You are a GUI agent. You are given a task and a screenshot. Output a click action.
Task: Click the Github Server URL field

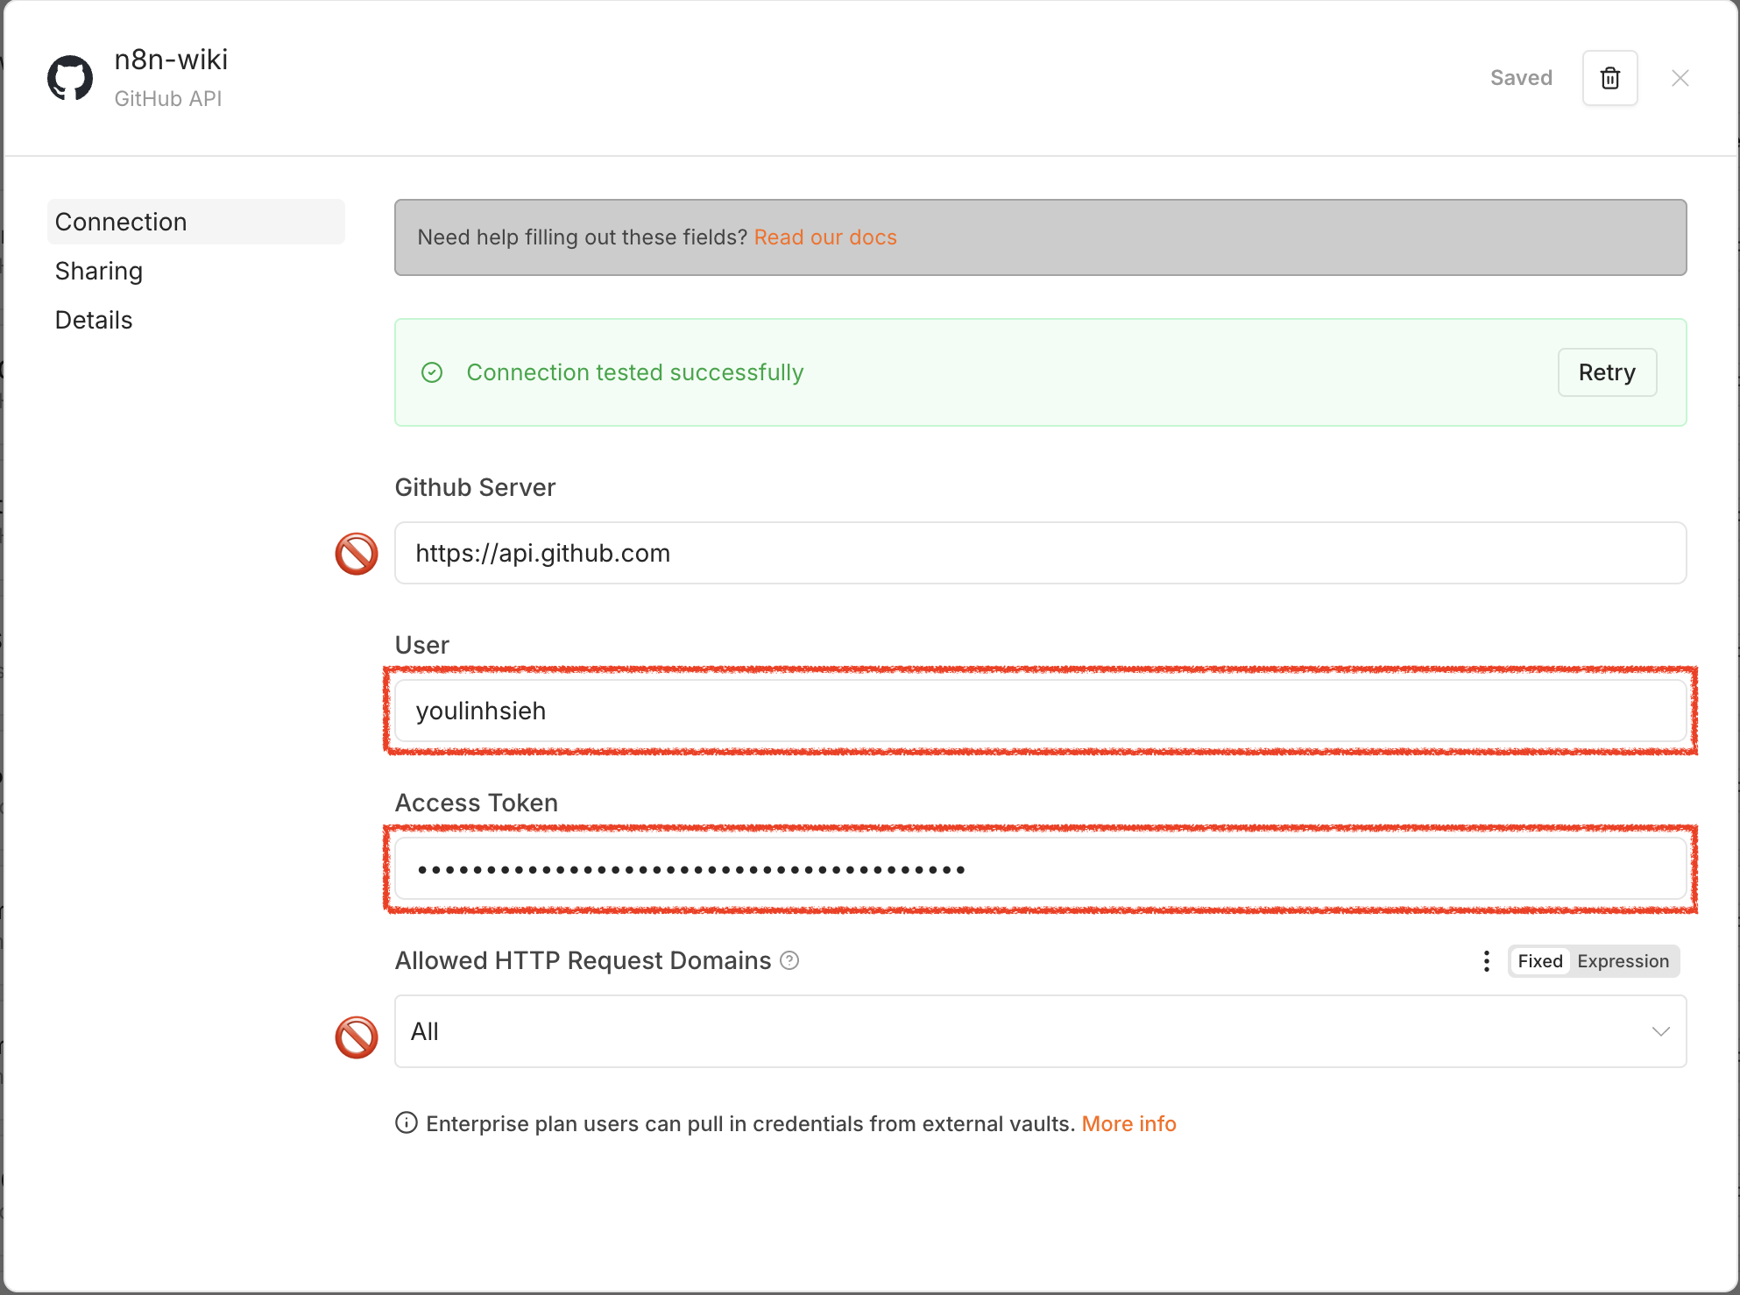tap(1040, 553)
